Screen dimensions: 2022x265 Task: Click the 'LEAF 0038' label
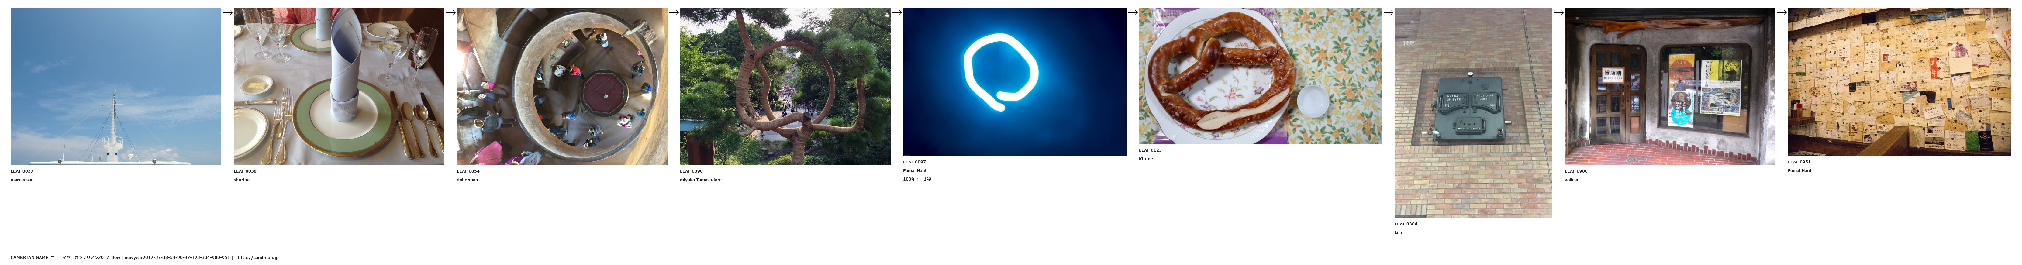point(245,171)
